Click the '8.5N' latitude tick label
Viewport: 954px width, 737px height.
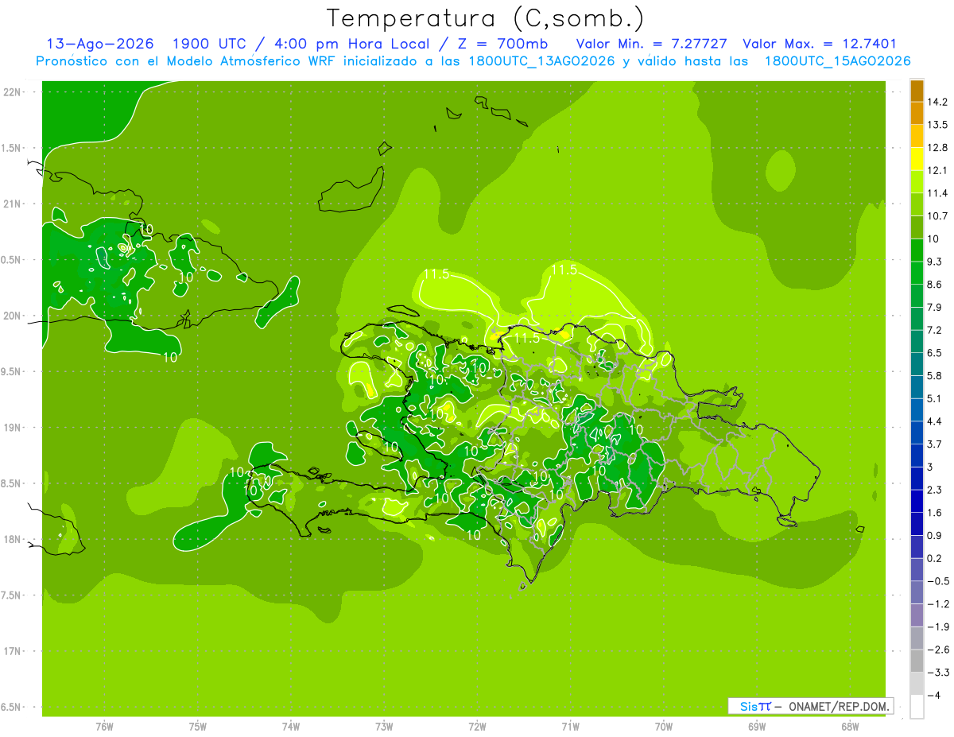(x=12, y=483)
